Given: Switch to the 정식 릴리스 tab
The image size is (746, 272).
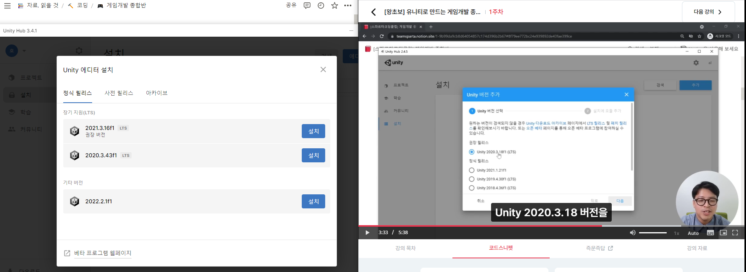Looking at the screenshot, I should (78, 93).
